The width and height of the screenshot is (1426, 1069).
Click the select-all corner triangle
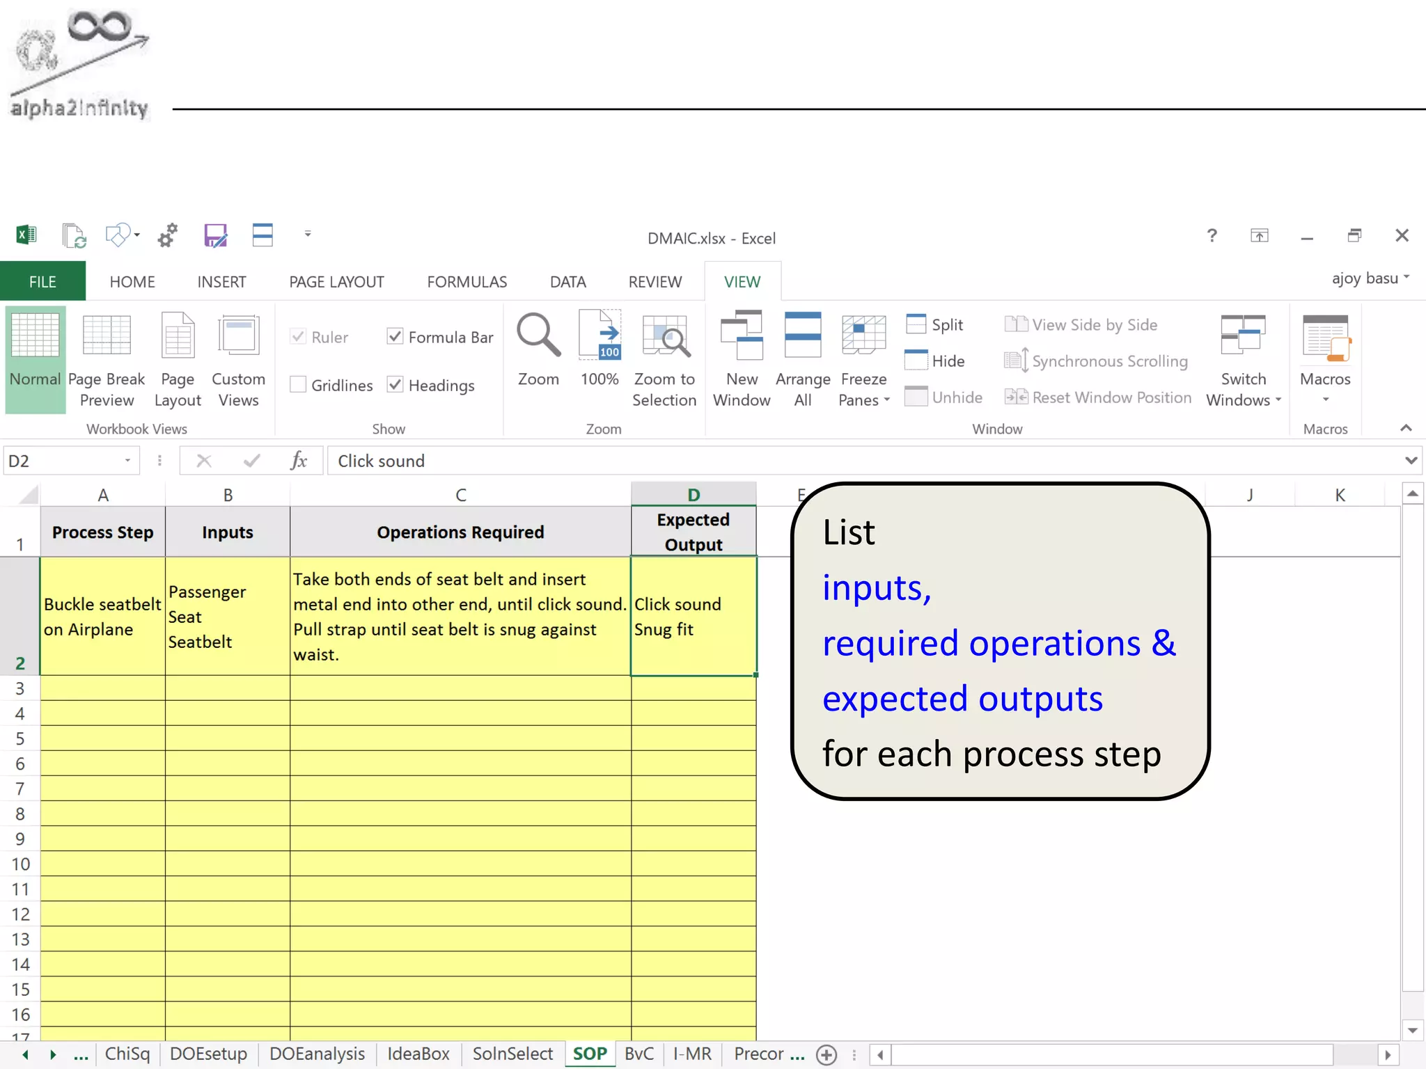point(28,495)
